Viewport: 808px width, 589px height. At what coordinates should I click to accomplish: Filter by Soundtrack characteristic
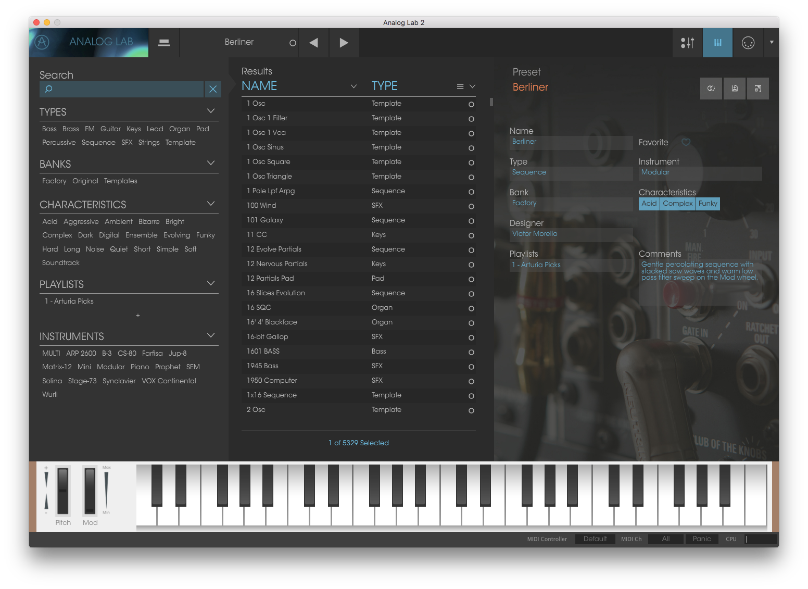click(x=61, y=263)
